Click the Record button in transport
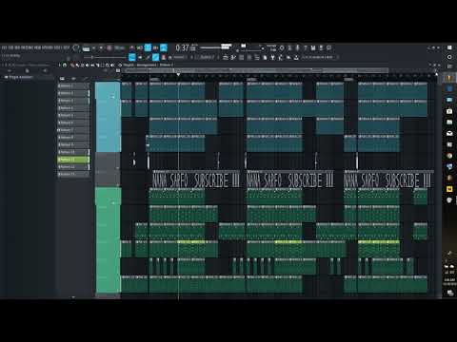This screenshot has width=457, height=342. 109,48
